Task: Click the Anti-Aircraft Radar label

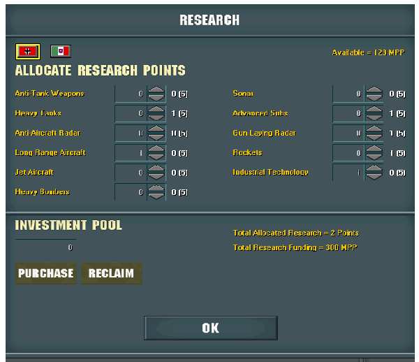Action: (47, 133)
